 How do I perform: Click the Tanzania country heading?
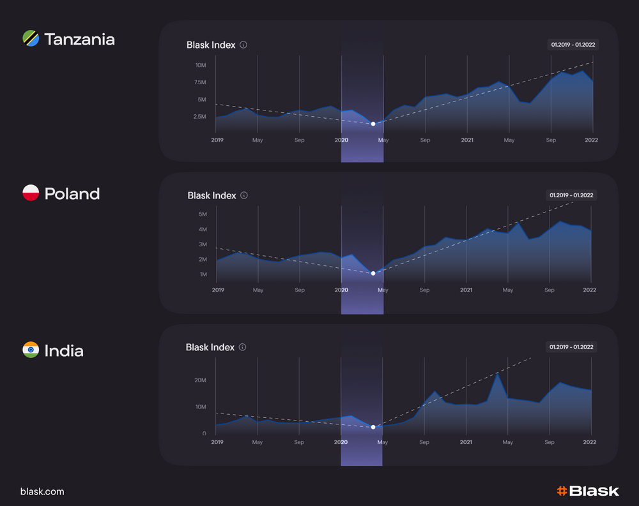click(79, 40)
